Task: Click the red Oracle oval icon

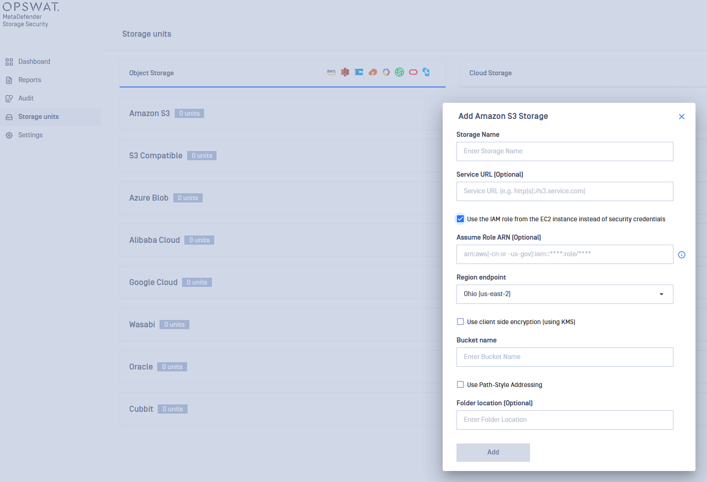Action: (413, 72)
